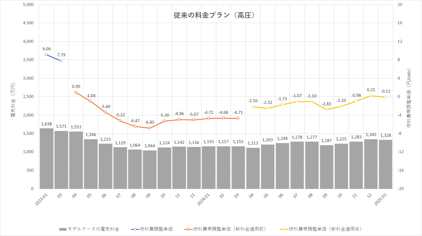
Task: Select the yellow data point labeled -0.12
Action: 385,97
